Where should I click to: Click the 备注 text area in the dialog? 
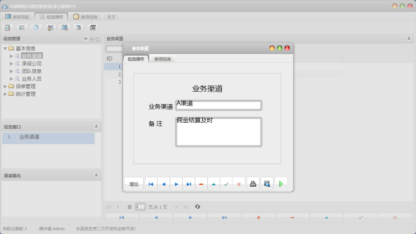218,132
